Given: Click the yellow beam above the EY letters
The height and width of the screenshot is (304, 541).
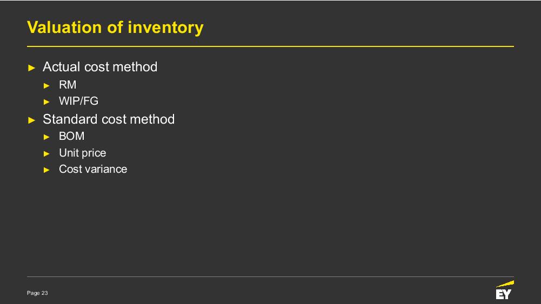Looking at the screenshot, I should [506, 283].
